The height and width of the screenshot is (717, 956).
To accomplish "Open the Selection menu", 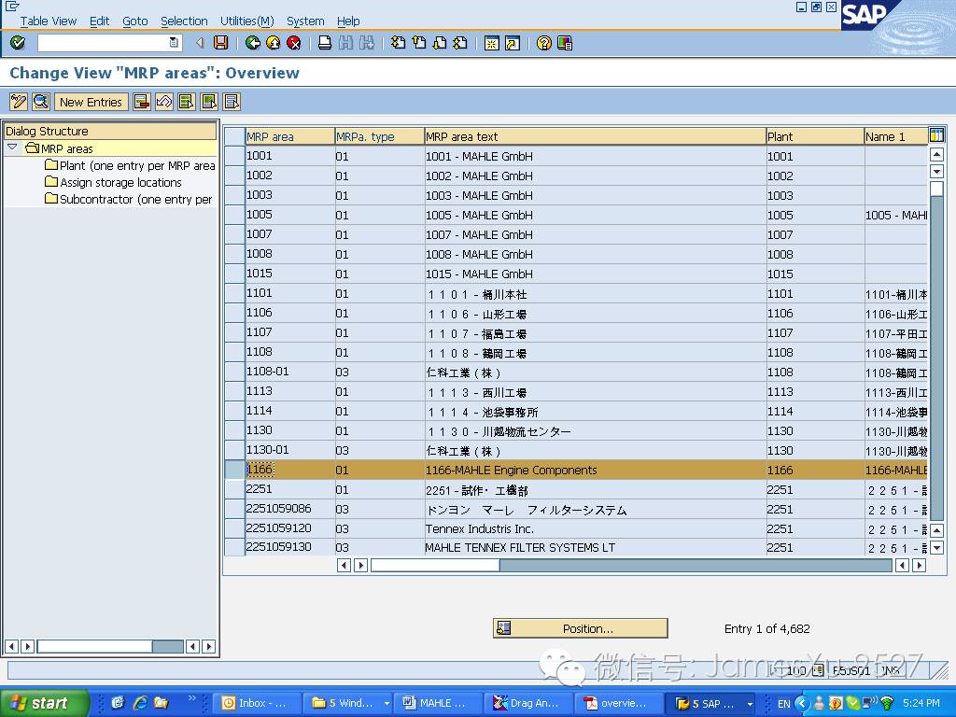I will click(184, 21).
